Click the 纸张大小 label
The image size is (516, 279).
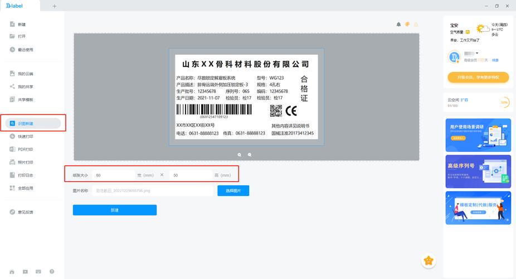tap(80, 175)
